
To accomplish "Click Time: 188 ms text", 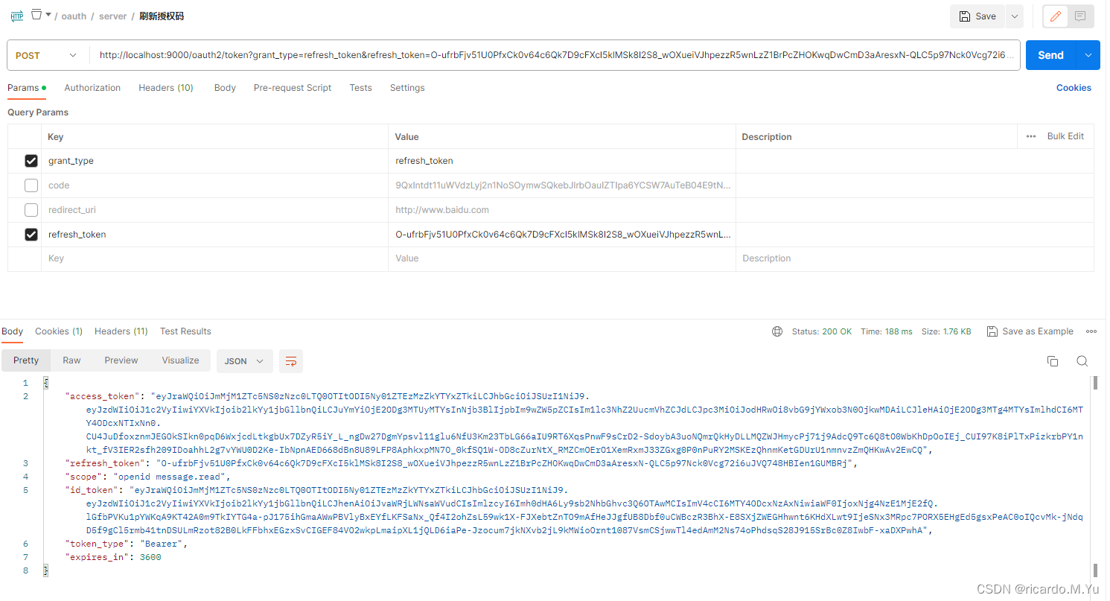I will tap(887, 331).
